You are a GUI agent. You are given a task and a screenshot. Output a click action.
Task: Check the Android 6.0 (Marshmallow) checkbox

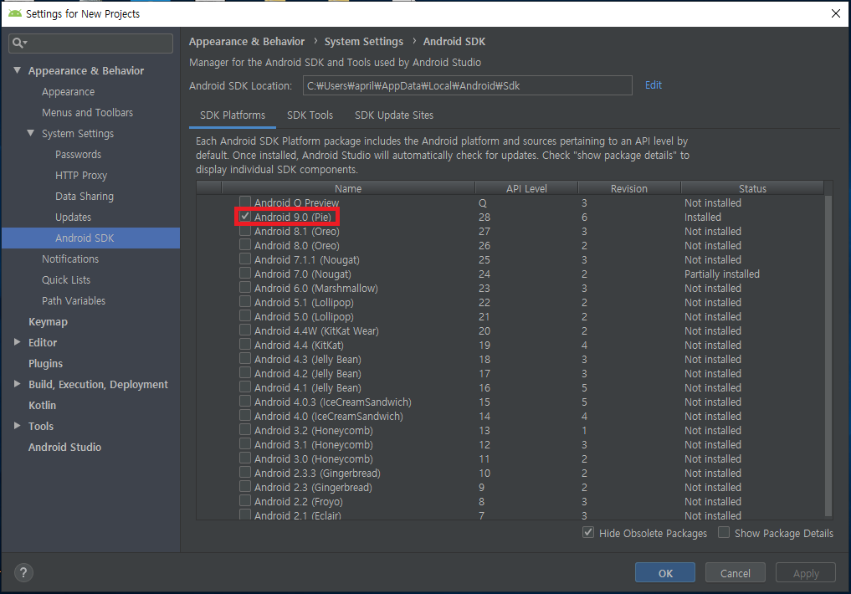coord(245,288)
